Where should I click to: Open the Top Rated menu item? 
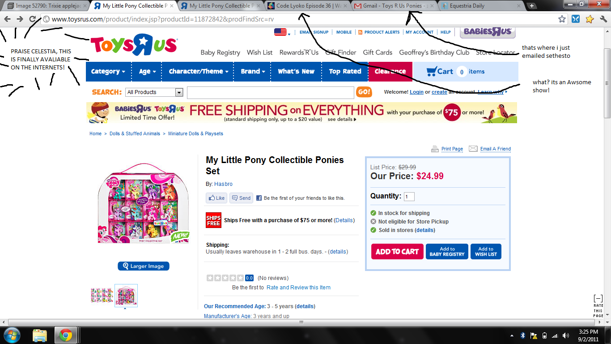click(345, 72)
